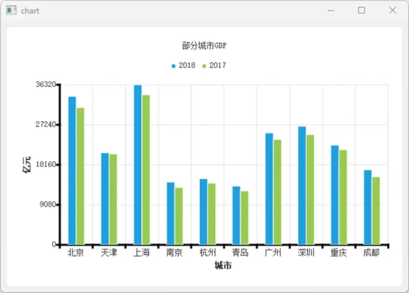The width and height of the screenshot is (409, 293).
Task: Click the green 2017 bar for 上海
Action: coord(146,169)
